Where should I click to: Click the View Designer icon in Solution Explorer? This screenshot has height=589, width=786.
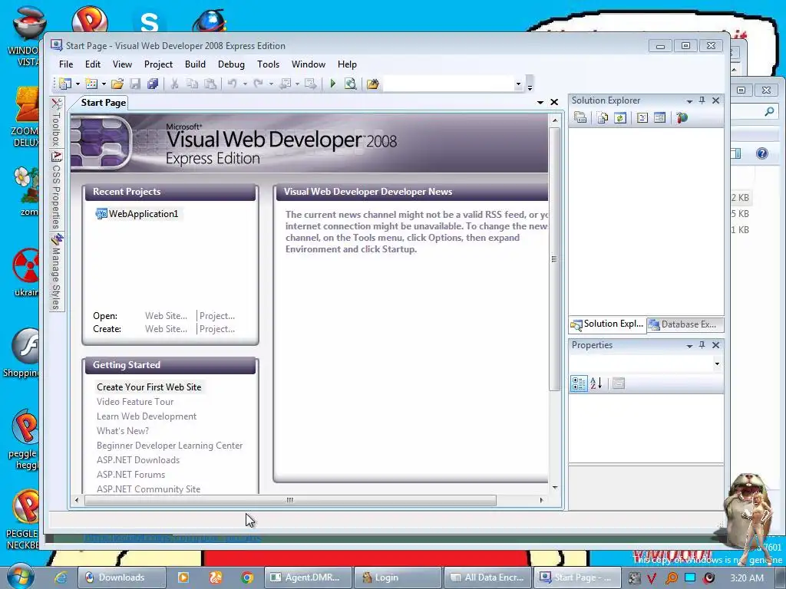click(659, 117)
